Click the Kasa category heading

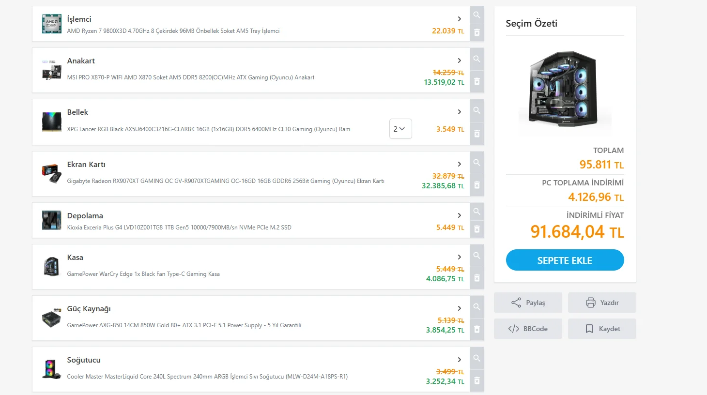click(x=75, y=257)
